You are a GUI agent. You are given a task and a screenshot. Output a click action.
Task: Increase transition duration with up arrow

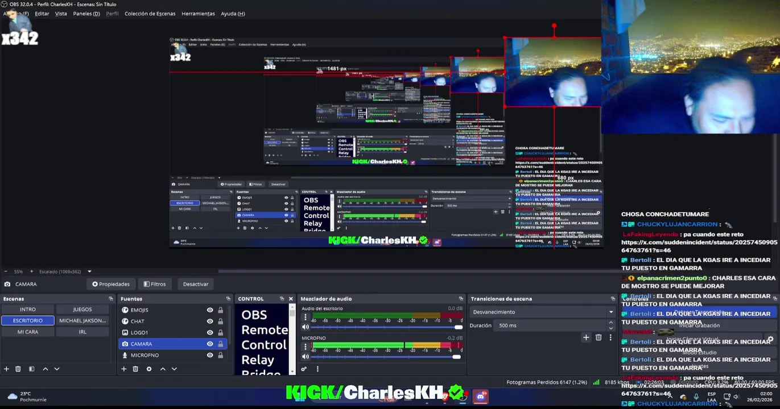tap(611, 323)
